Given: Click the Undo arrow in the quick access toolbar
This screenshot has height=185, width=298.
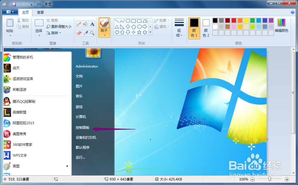Looking at the screenshot, I should [x=20, y=4].
